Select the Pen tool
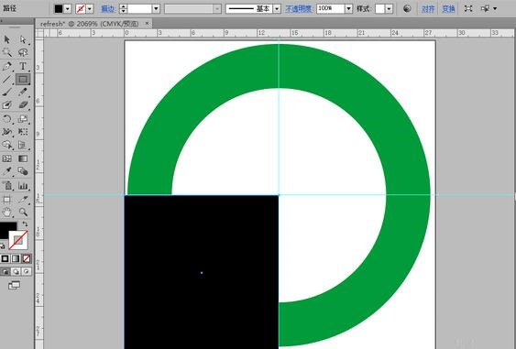 7,66
